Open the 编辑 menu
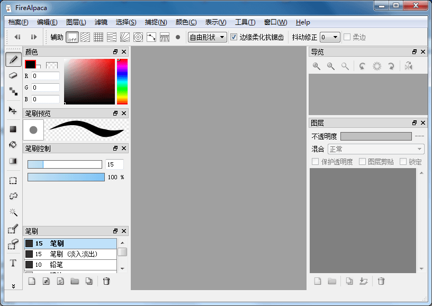Viewport: 432px width, 306px height. tap(47, 22)
